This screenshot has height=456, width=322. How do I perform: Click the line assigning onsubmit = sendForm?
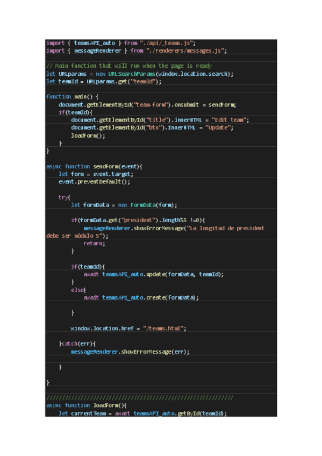[147, 105]
